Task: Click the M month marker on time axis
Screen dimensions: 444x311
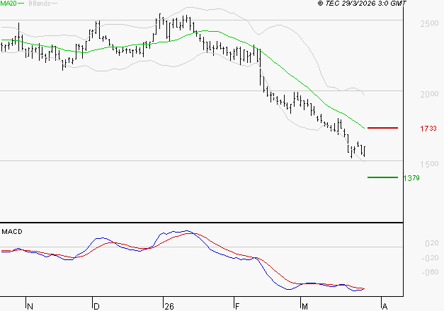Action: 304,307
